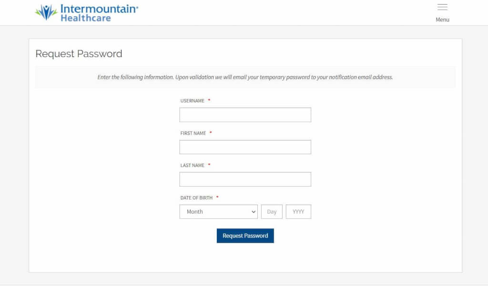Click the YYYY year field
Viewport: 488px width, 287px height.
(x=298, y=211)
